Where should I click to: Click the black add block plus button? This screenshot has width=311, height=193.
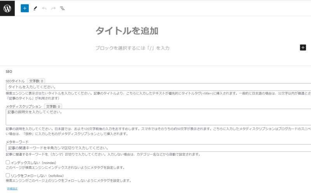(x=303, y=47)
